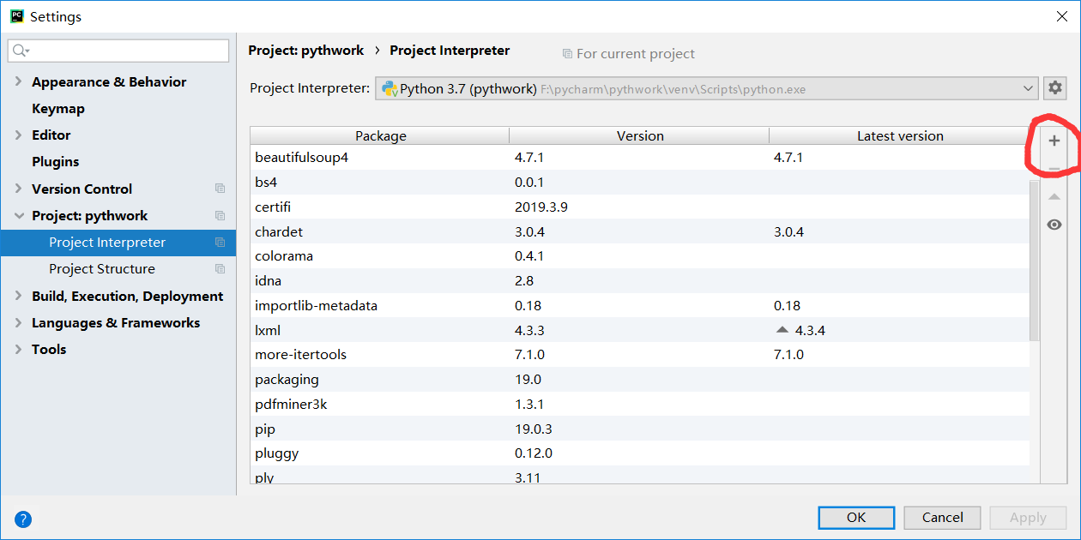Image resolution: width=1081 pixels, height=540 pixels.
Task: Click the upgrade package arrow icon
Action: (x=1054, y=197)
